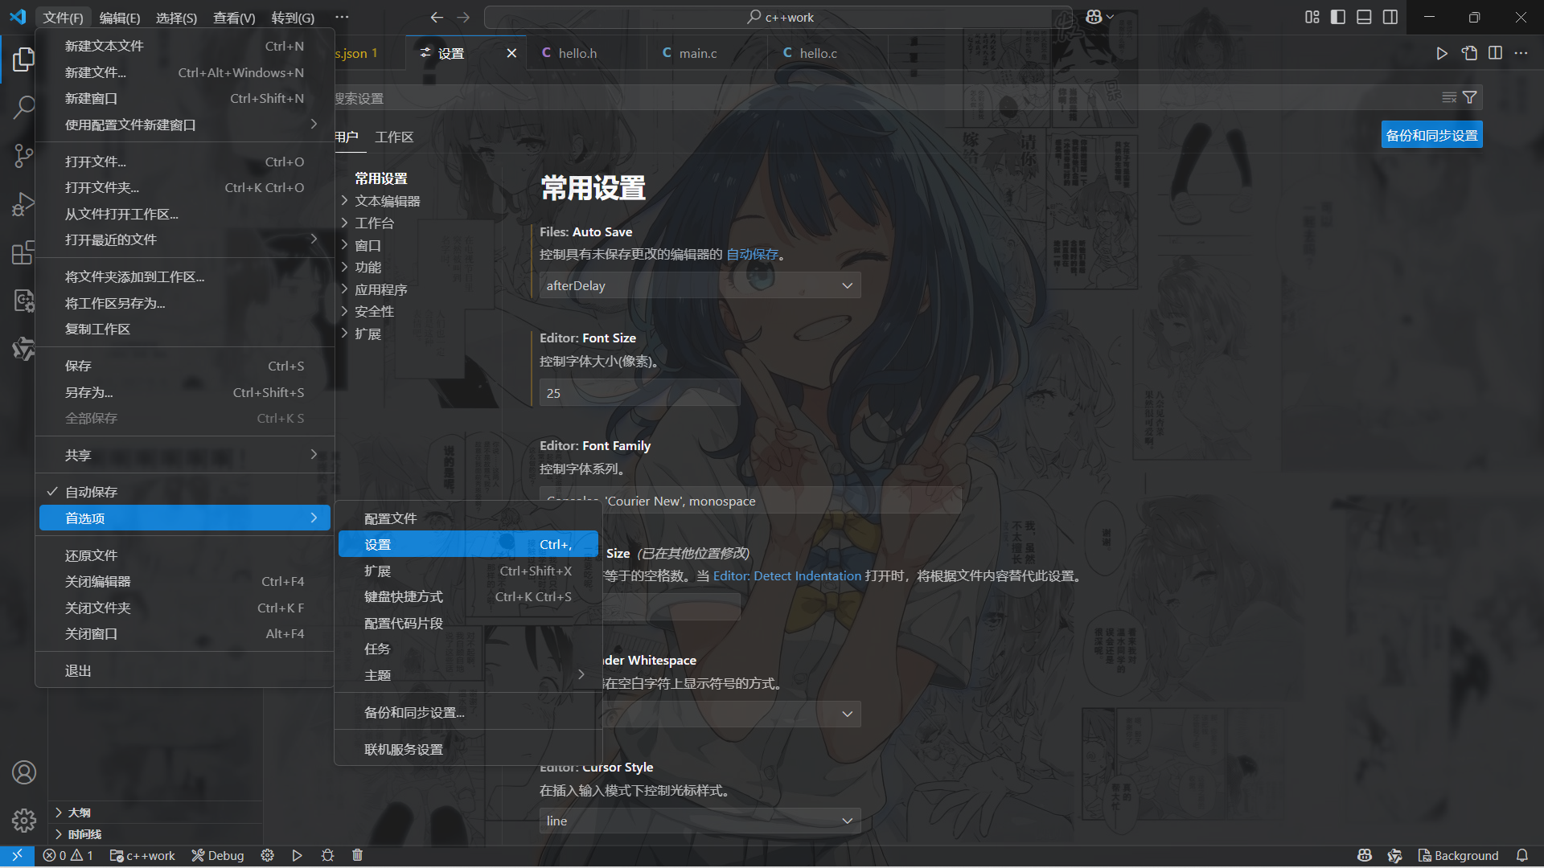1544x868 pixels.
Task: Select 键盘快捷方式 in the submenu
Action: point(404,597)
